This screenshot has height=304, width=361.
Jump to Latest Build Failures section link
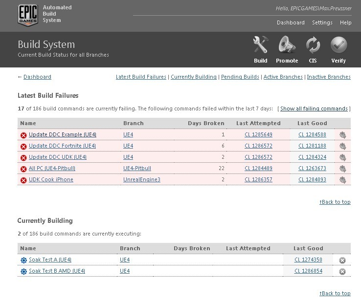(141, 77)
